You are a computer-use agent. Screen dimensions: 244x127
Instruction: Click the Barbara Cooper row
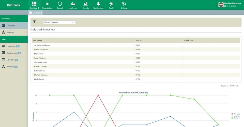click(136, 66)
